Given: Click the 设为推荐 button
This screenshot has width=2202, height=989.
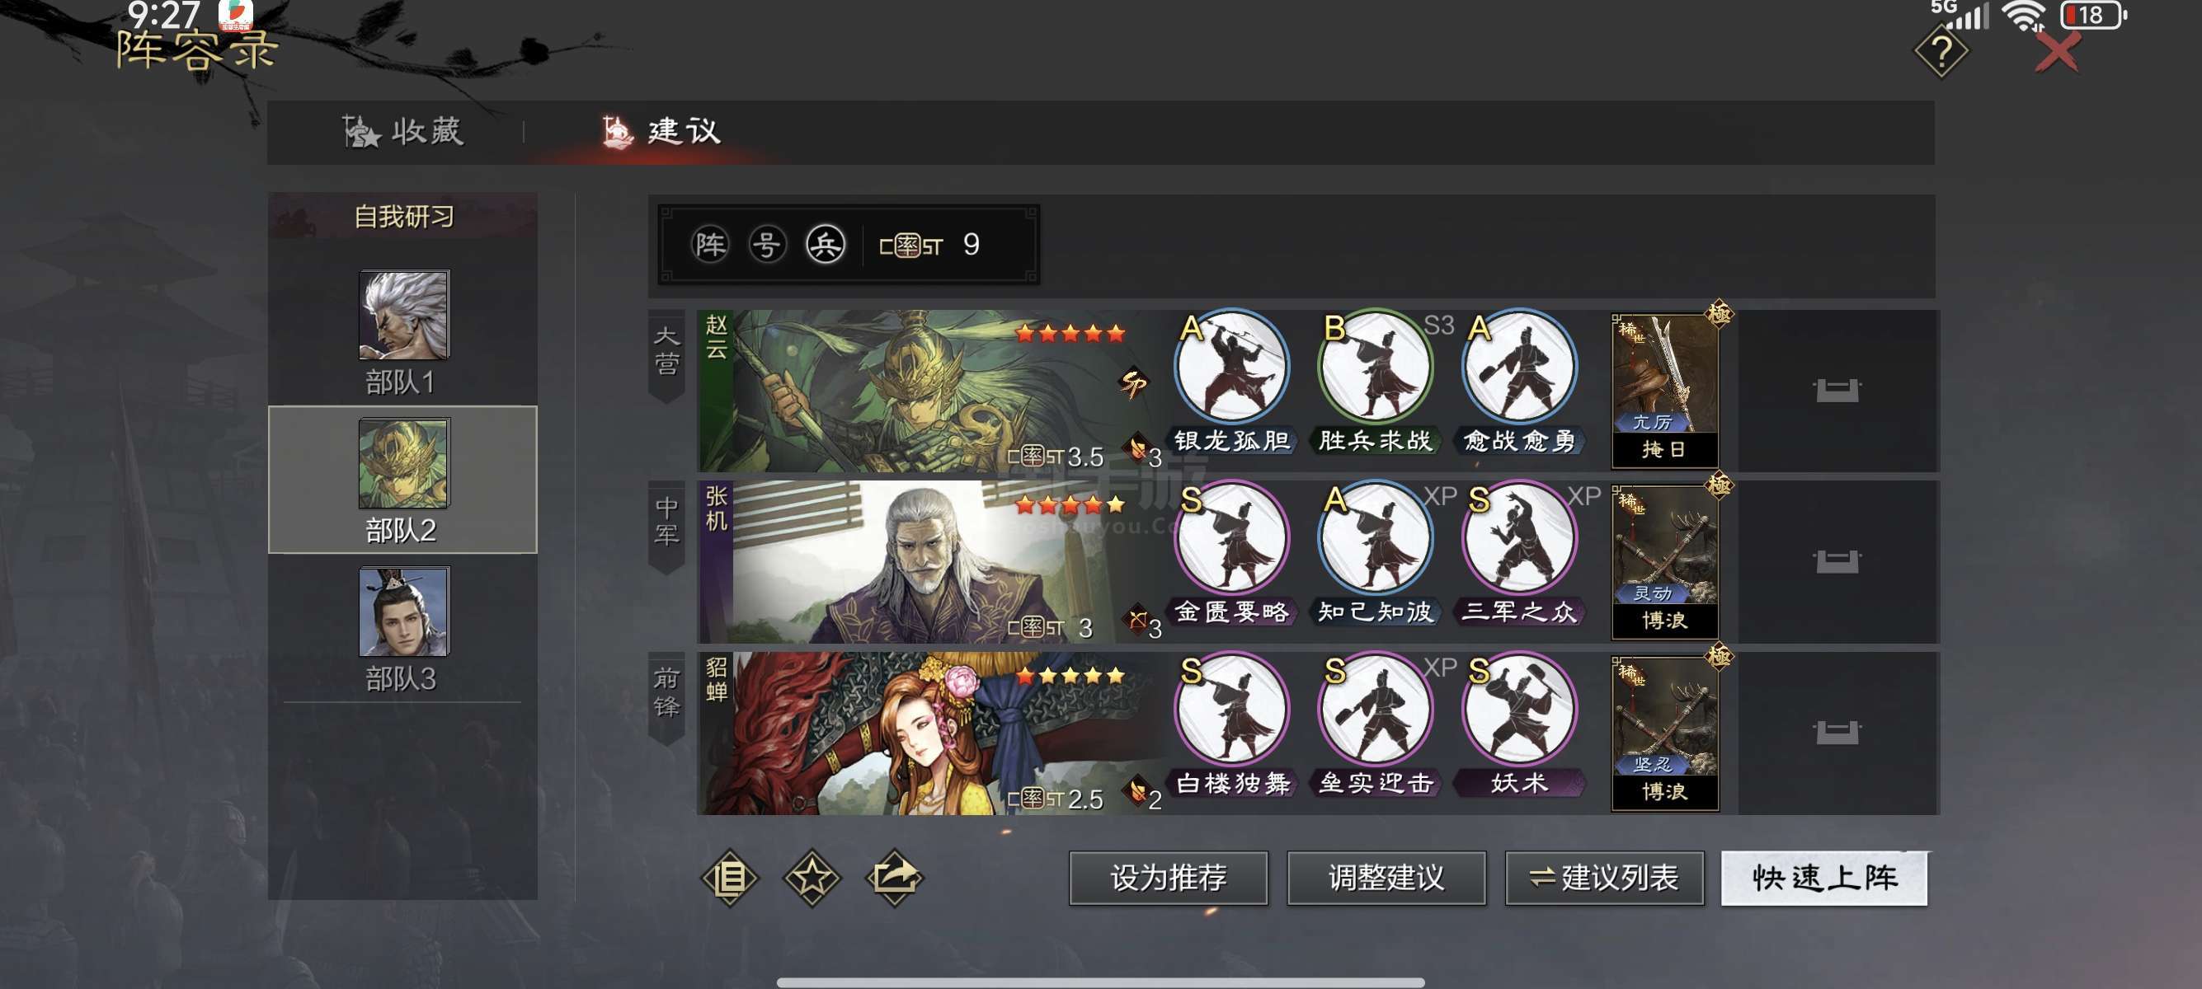Looking at the screenshot, I should click(1168, 877).
